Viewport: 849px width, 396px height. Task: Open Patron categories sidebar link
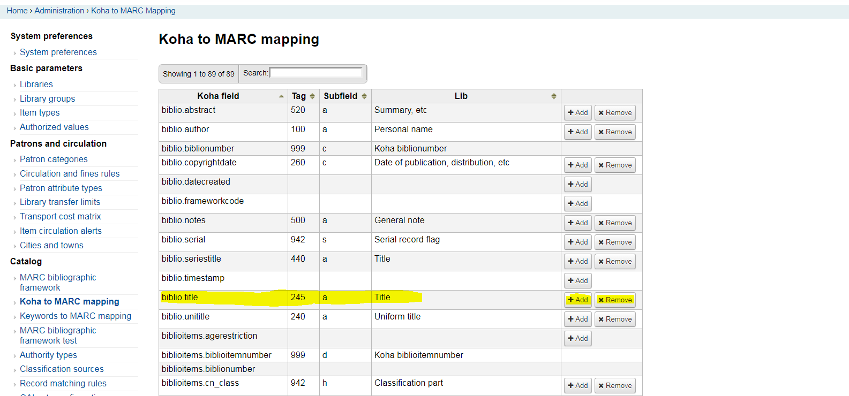pos(54,159)
